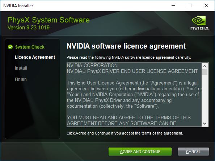Image resolution: width=215 pixels, height=161 pixels.
Task: Click the Agree and Continue button
Action: coord(140,152)
